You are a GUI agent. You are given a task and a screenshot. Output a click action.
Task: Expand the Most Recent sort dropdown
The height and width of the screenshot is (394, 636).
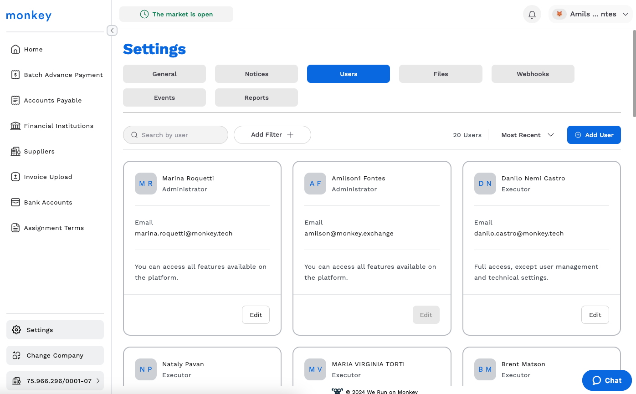528,135
